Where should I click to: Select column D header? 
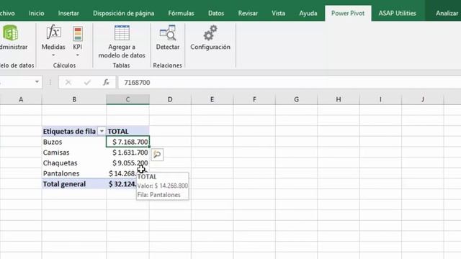[170, 99]
